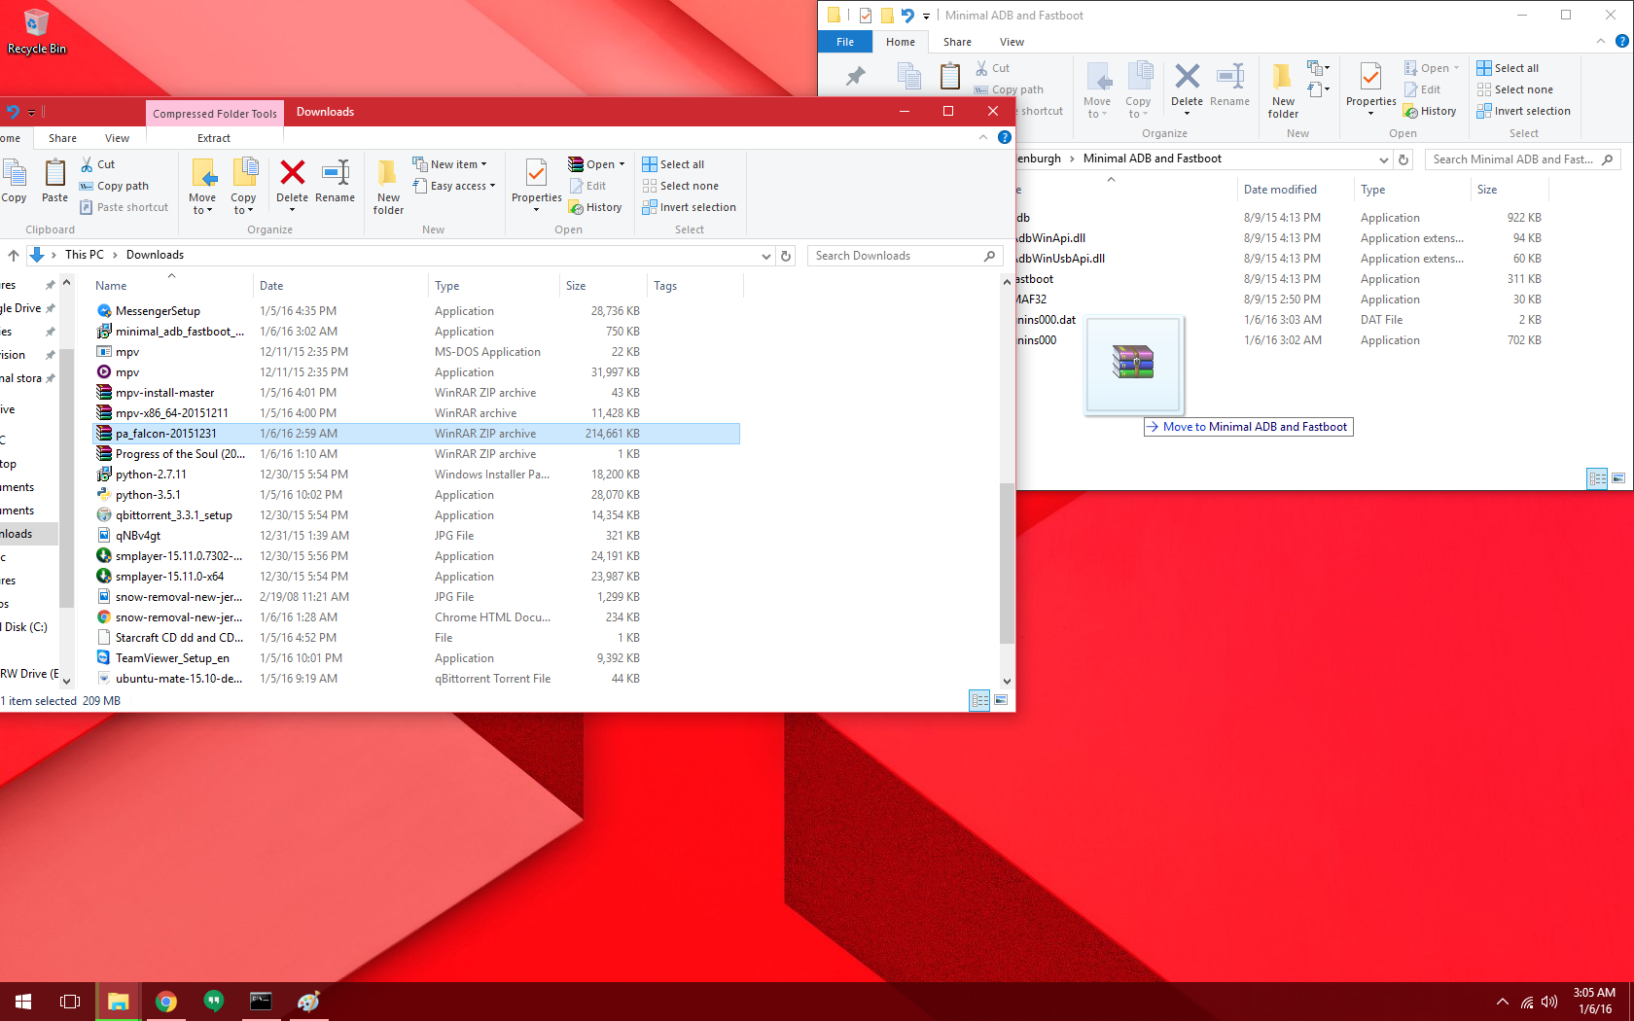Click Downloads file list vertical scrollbar
This screenshot has height=1021, width=1634.
(x=1007, y=563)
